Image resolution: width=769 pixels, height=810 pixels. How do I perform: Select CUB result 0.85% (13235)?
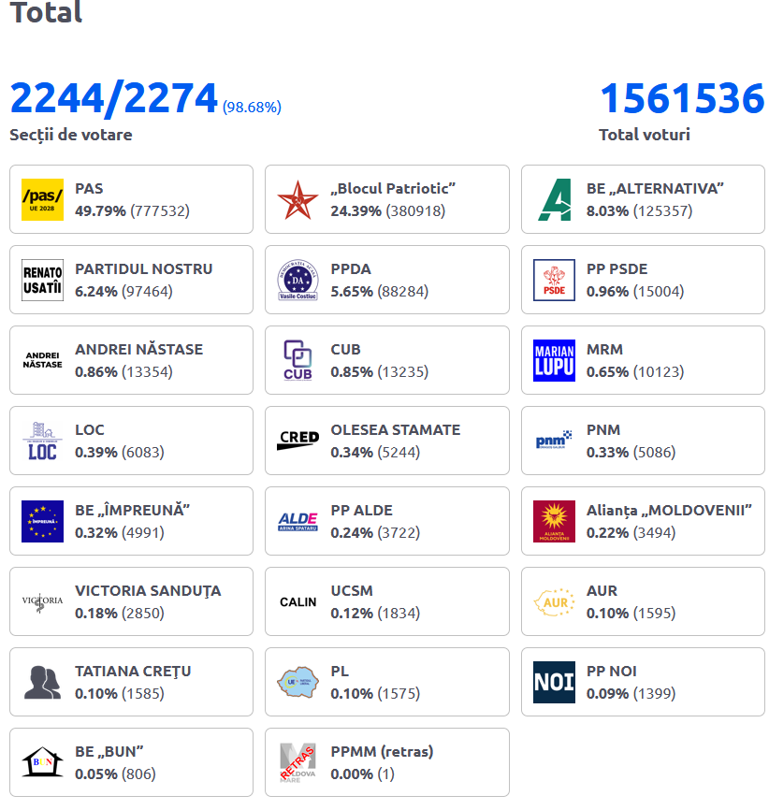tap(380, 372)
